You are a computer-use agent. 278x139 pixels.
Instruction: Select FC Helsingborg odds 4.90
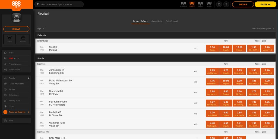pos(239,103)
